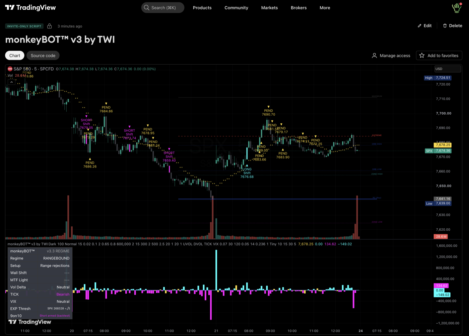This screenshot has width=469, height=336.
Task: Click the INVITE-ONLY SCRIPT badge
Action: tap(24, 26)
